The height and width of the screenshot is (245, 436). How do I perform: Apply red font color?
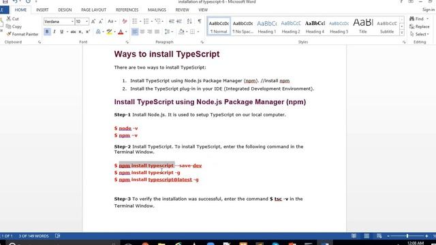point(121,32)
